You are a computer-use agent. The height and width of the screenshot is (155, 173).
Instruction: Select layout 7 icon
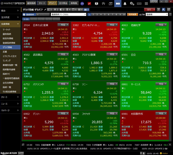[x=86, y=10]
